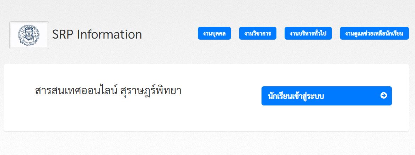Click the student login text label
The height and width of the screenshot is (155, 415).
[296, 96]
